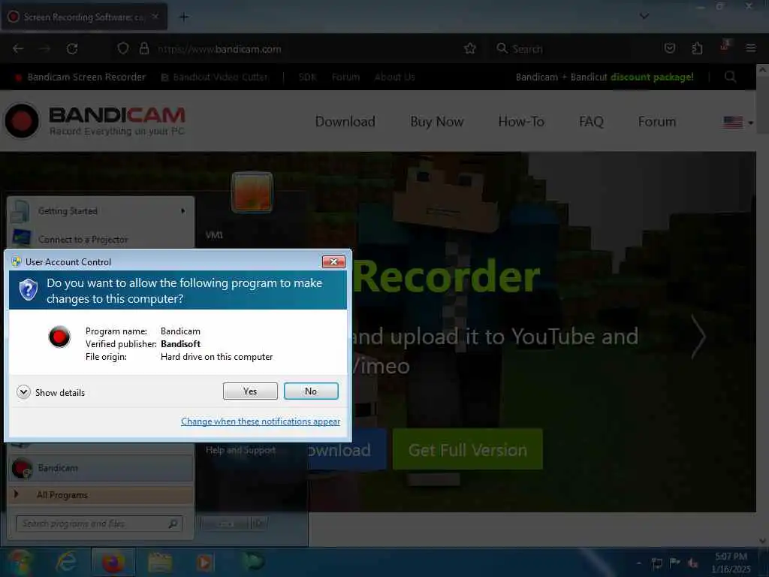The image size is (769, 577).
Task: Open File Explorer from taskbar
Action: (160, 562)
